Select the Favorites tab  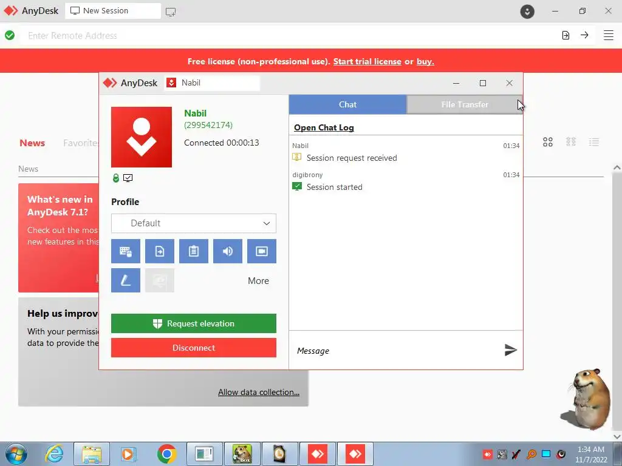pos(81,143)
